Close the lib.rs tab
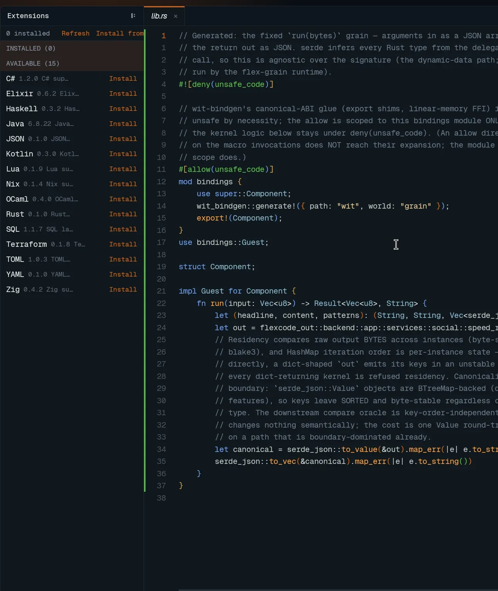498x591 pixels. click(176, 16)
